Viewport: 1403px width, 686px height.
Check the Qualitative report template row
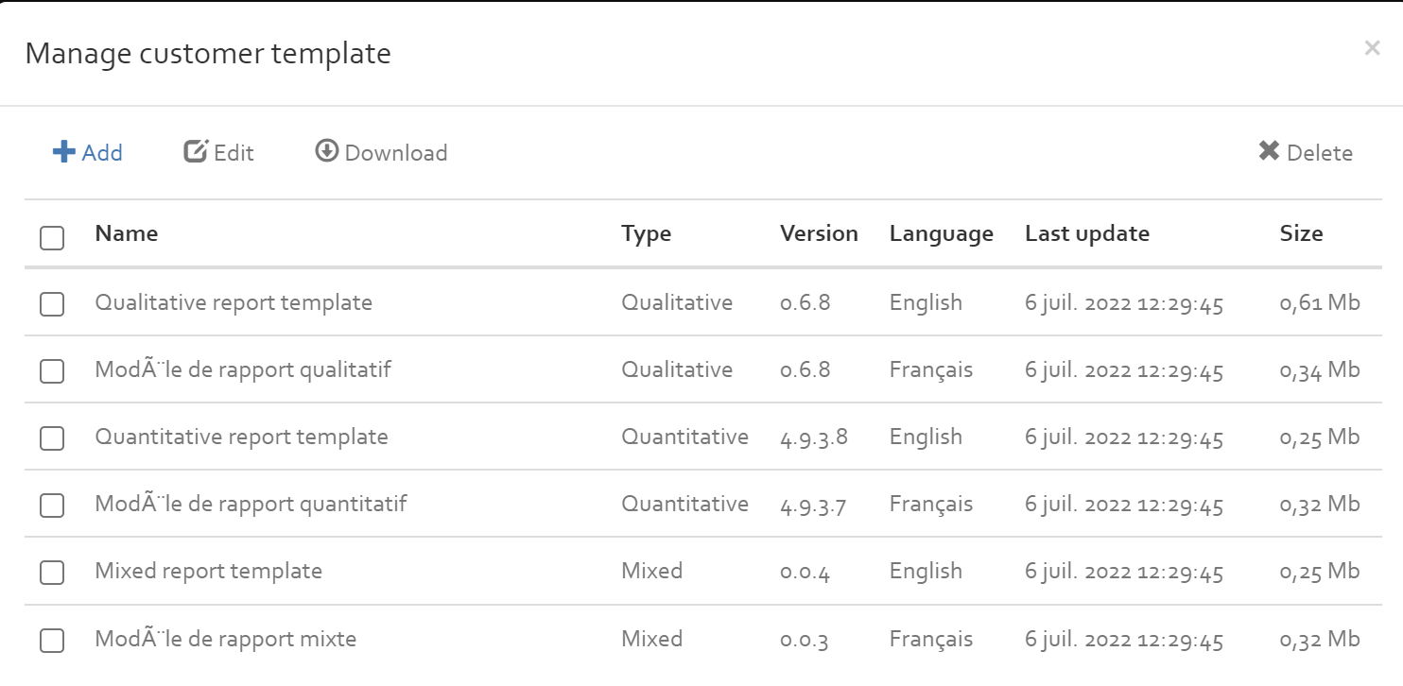[x=52, y=304]
